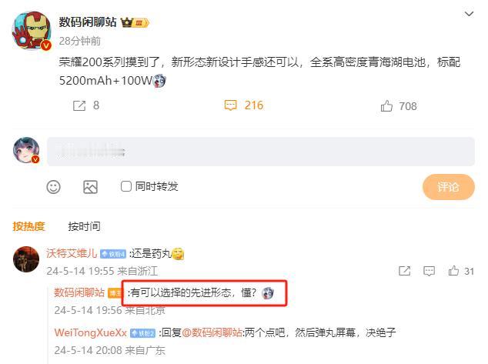Reply to 沃特艾维儿's comment via bubble icon

point(430,271)
